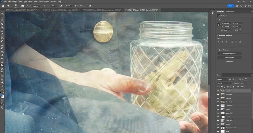This screenshot has height=133, width=253.
Task: Hide the Blue Wash layer
Action: point(218,102)
